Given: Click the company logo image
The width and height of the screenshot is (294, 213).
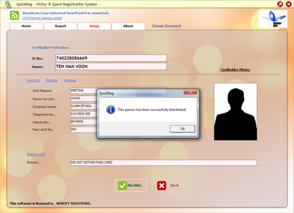Looking at the screenshot, I should tap(273, 19).
